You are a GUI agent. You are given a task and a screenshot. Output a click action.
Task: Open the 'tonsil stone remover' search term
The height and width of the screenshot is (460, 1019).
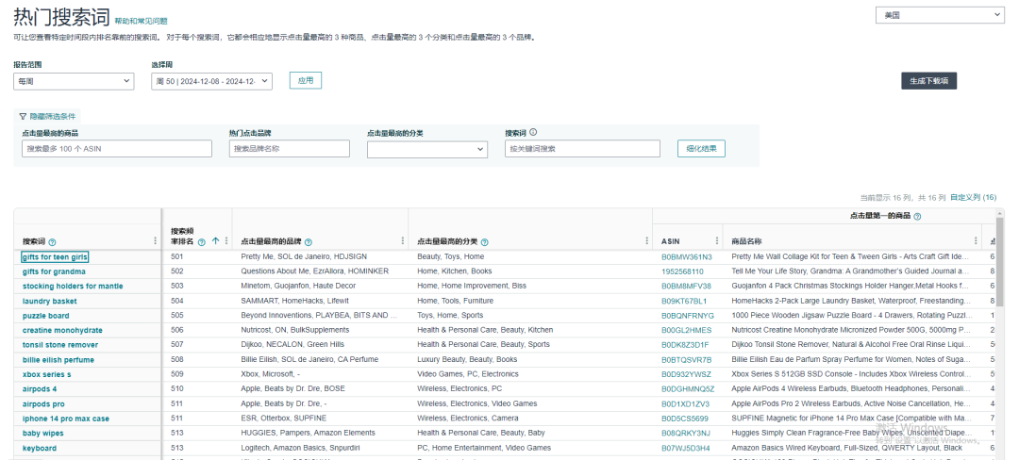click(60, 345)
